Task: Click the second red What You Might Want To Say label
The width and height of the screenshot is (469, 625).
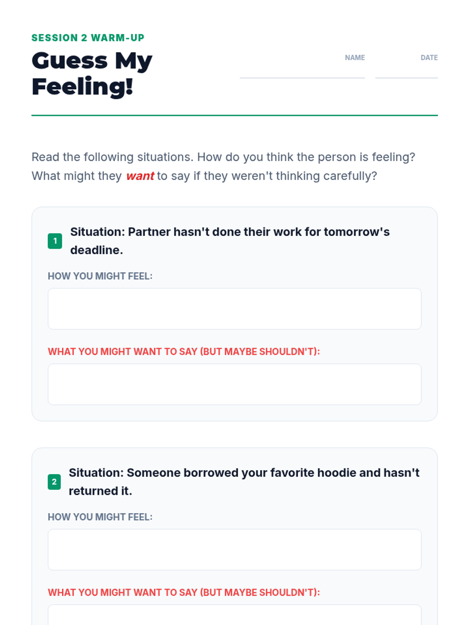Action: tap(184, 592)
